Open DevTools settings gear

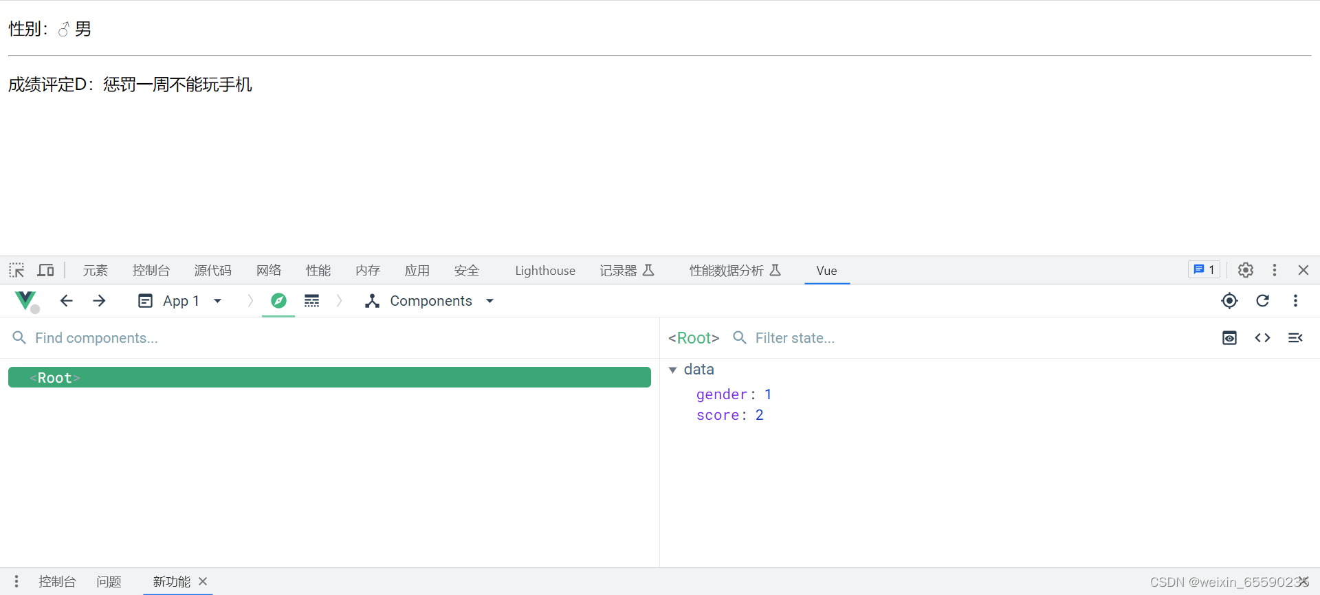click(x=1246, y=270)
